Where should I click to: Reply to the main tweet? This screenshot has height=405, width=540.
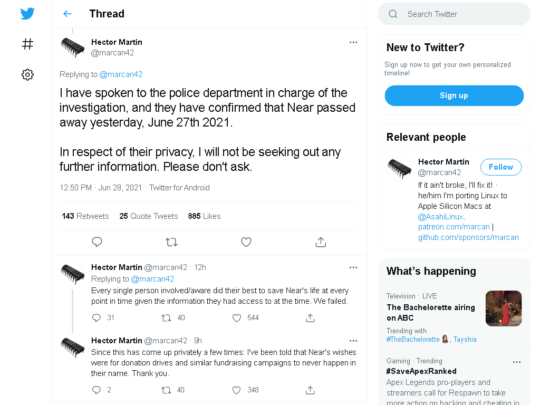(97, 242)
